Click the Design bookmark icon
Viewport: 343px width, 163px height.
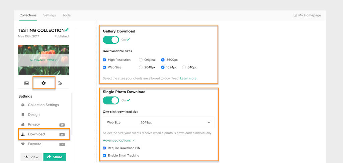pyautogui.click(x=23, y=115)
